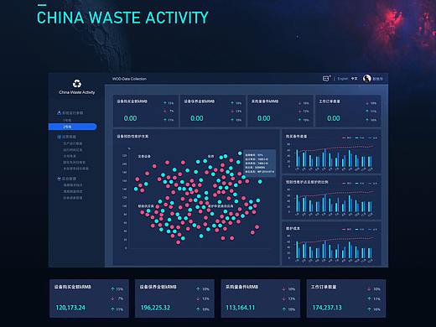
Task: Click down arrow beside 13% in 113,164.11 card
Action: click(284, 298)
